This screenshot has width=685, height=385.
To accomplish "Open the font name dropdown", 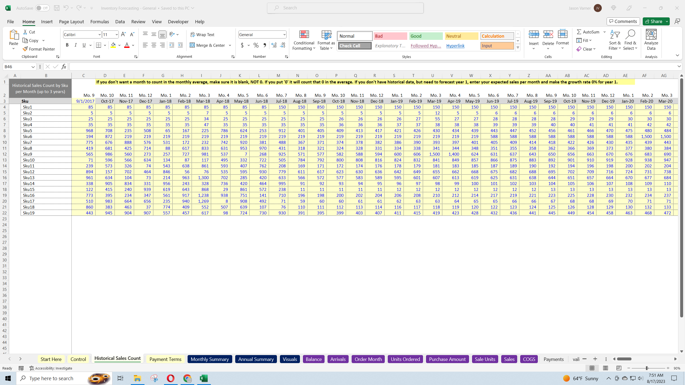I will click(99, 34).
